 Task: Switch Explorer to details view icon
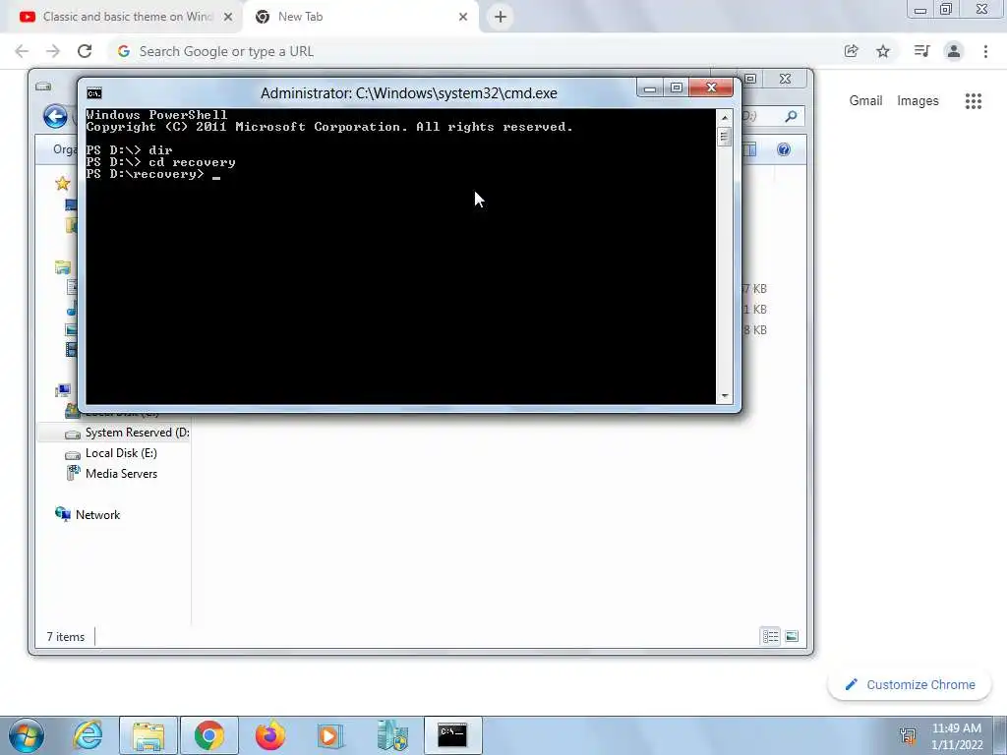pyautogui.click(x=770, y=636)
